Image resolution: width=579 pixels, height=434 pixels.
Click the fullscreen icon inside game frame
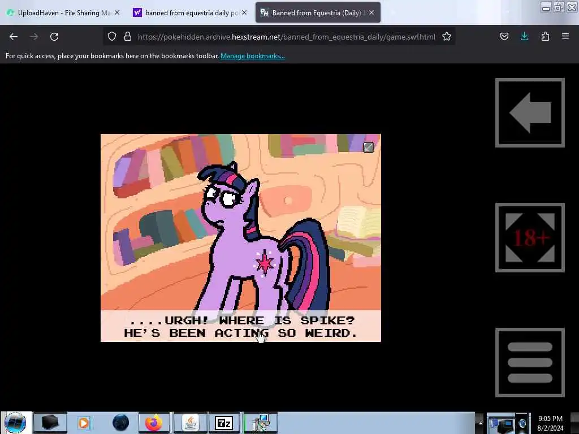pos(369,147)
